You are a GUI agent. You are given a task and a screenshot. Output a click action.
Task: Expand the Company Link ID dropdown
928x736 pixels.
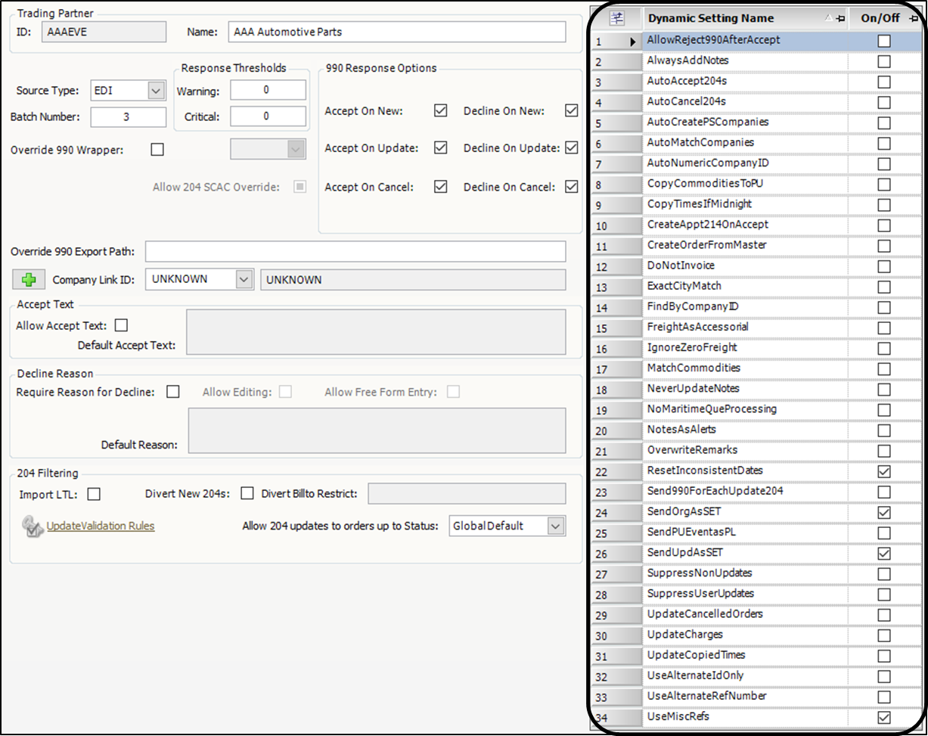pos(244,279)
